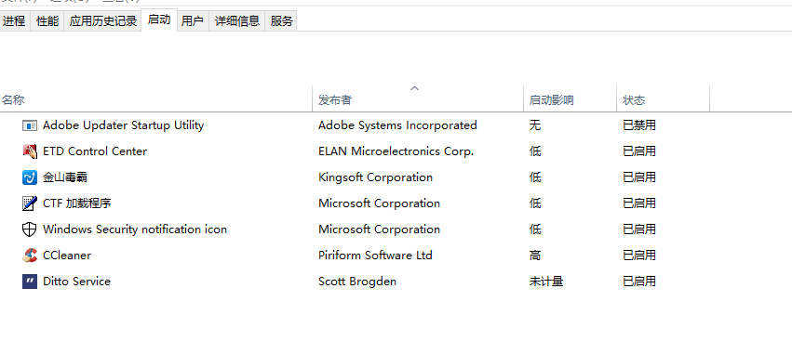Screen dimensions: 792x354
Task: Click the Windows Security shield icon
Action: point(30,229)
